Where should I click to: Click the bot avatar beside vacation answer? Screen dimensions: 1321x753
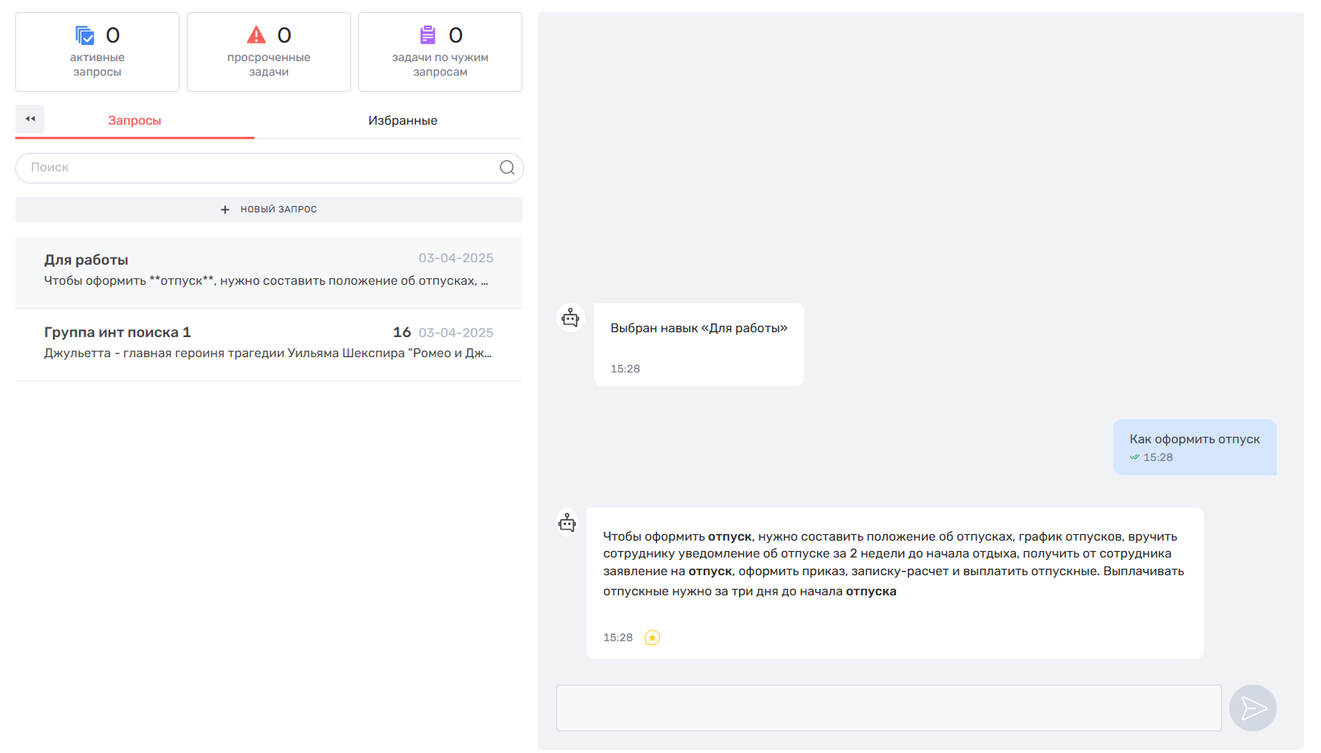568,523
